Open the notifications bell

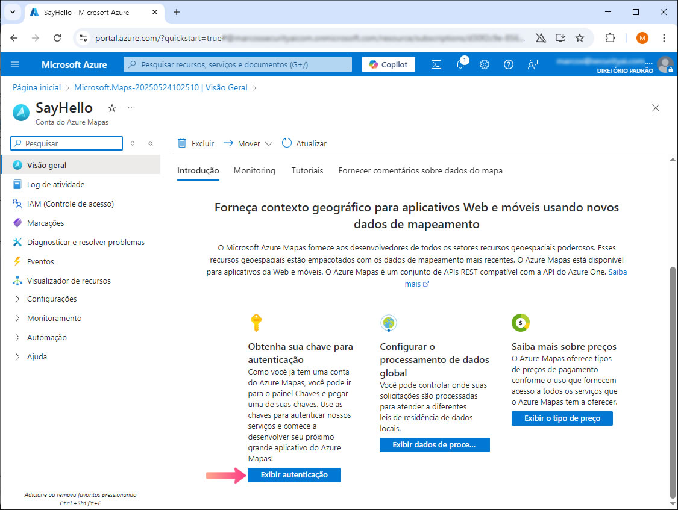[x=461, y=64]
